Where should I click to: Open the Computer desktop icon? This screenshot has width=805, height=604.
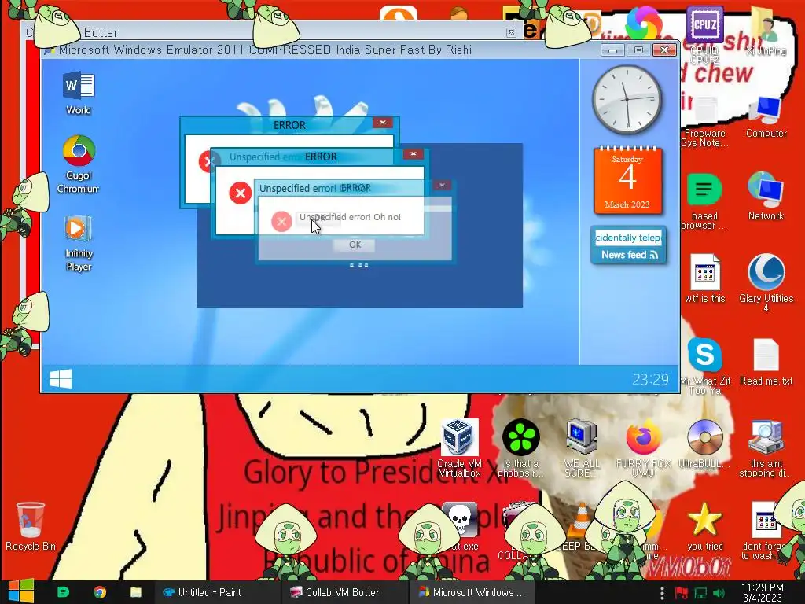[x=766, y=117]
